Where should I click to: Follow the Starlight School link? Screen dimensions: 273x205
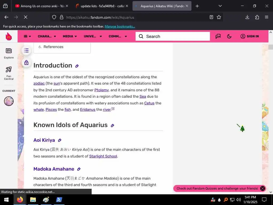click(x=103, y=156)
